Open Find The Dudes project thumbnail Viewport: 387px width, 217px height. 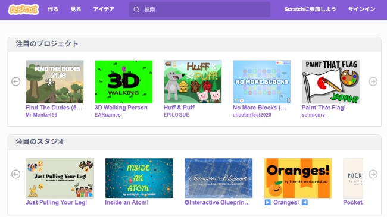[x=55, y=82]
